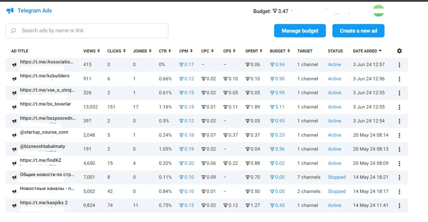Screen dimensions: 428x222
Task: Edit budget 0.43 of kaspikz 2 ad
Action: 277,205
